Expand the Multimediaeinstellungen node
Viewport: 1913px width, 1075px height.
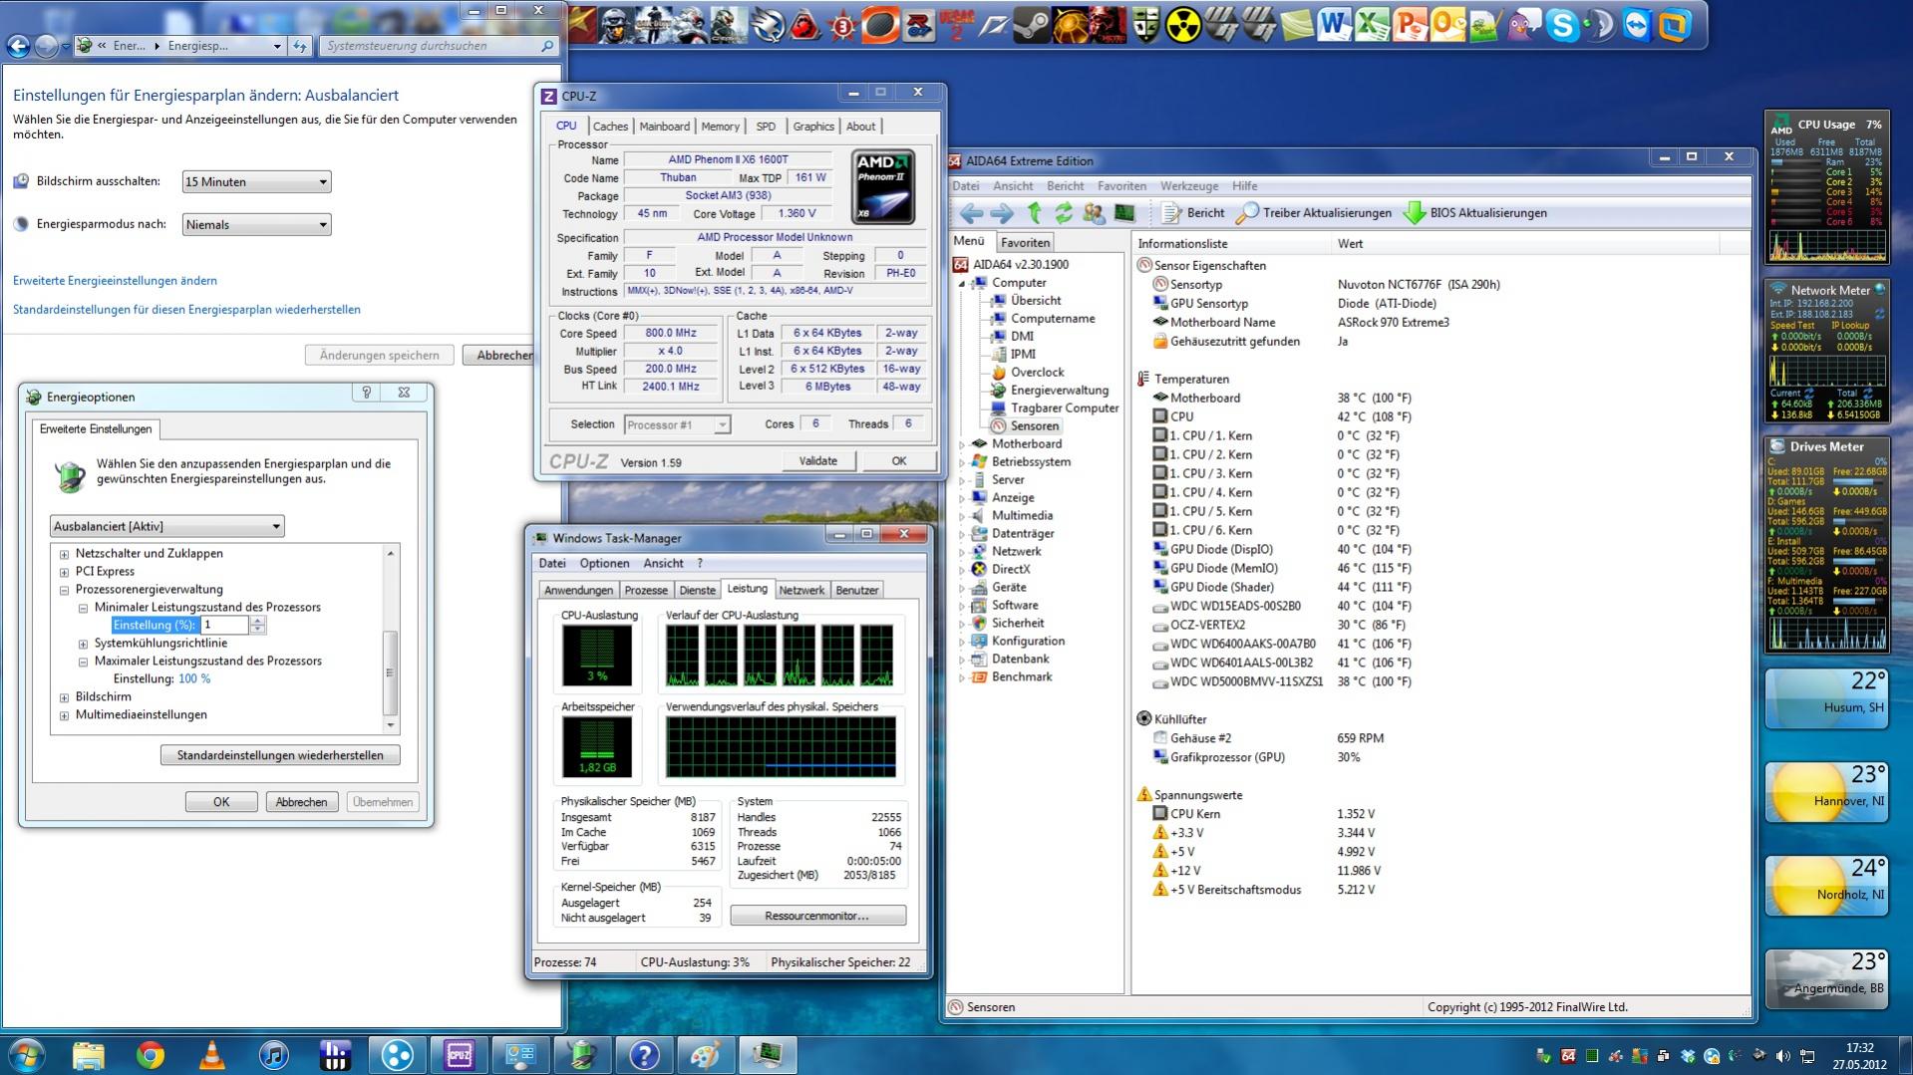(x=64, y=715)
